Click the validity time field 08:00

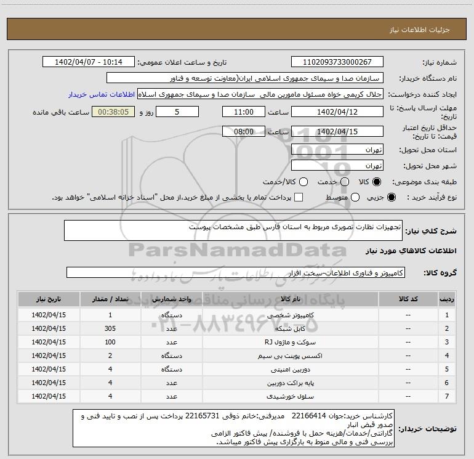tap(244, 132)
